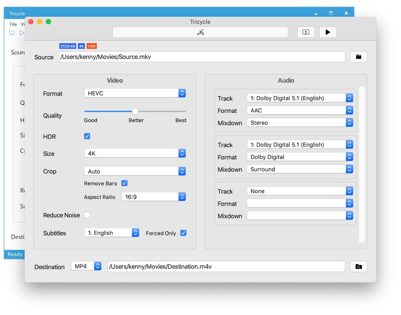Viewport: 401px width, 315px height.
Task: Open Destination MP4 container dropdown
Action: pos(86,266)
